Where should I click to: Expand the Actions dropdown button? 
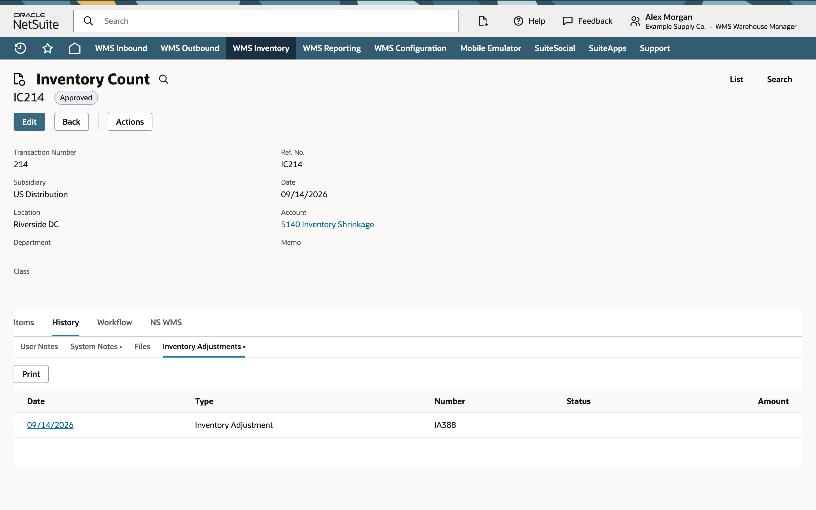point(130,122)
